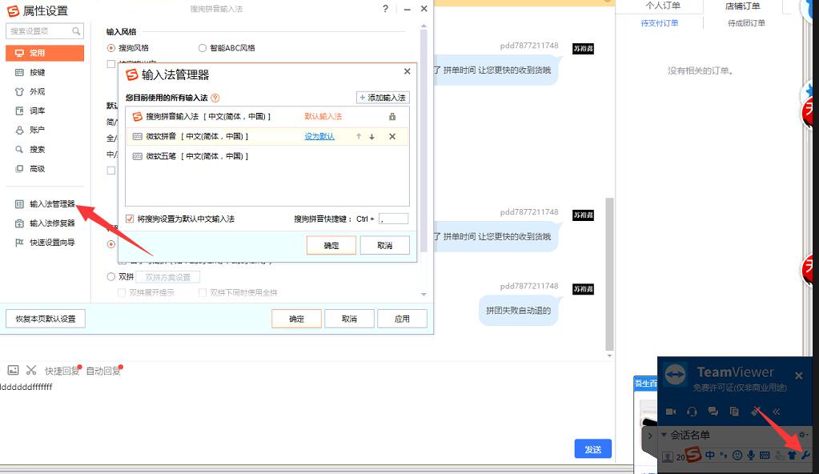Select the 微软五笔 input method row
This screenshot has width=819, height=474.
(267, 156)
